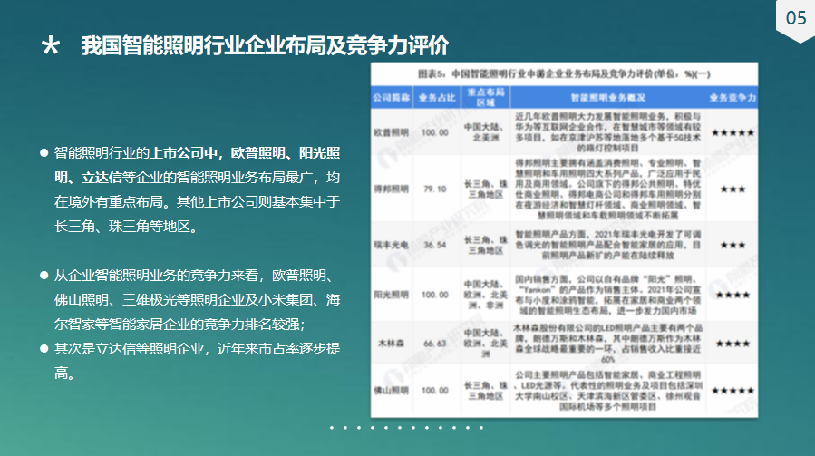Click the five-star rating for 欧普照明
Screen dimensions: 815x456
733,132
